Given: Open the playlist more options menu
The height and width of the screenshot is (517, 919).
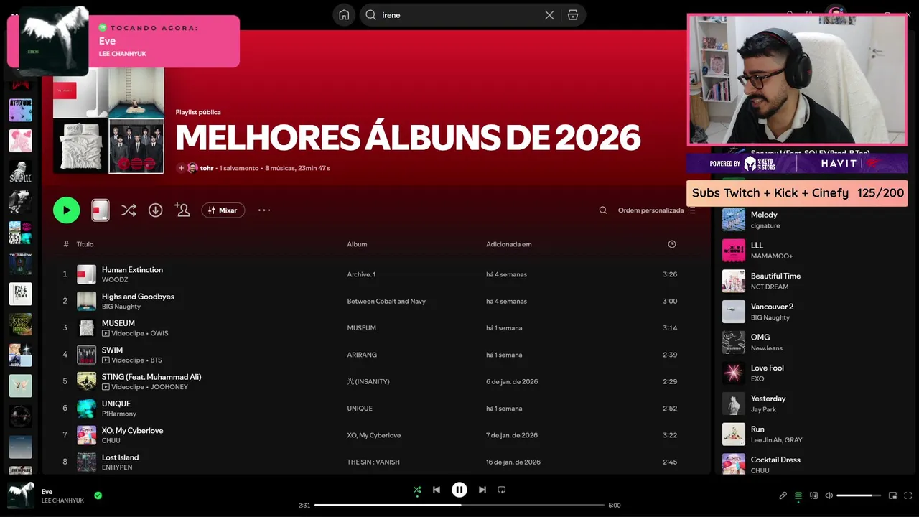Looking at the screenshot, I should point(264,210).
